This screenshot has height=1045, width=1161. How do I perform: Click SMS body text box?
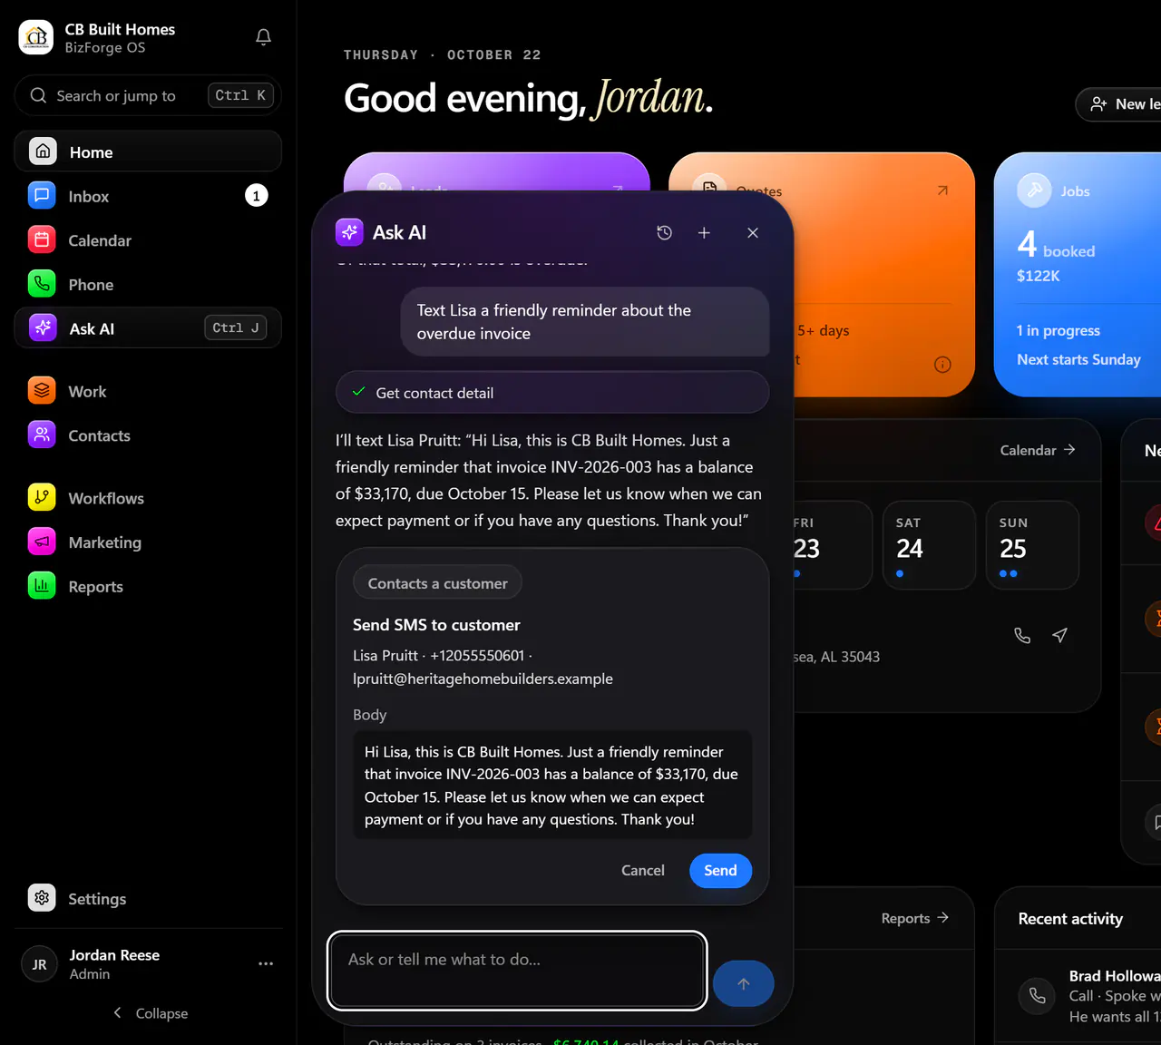[x=552, y=786]
